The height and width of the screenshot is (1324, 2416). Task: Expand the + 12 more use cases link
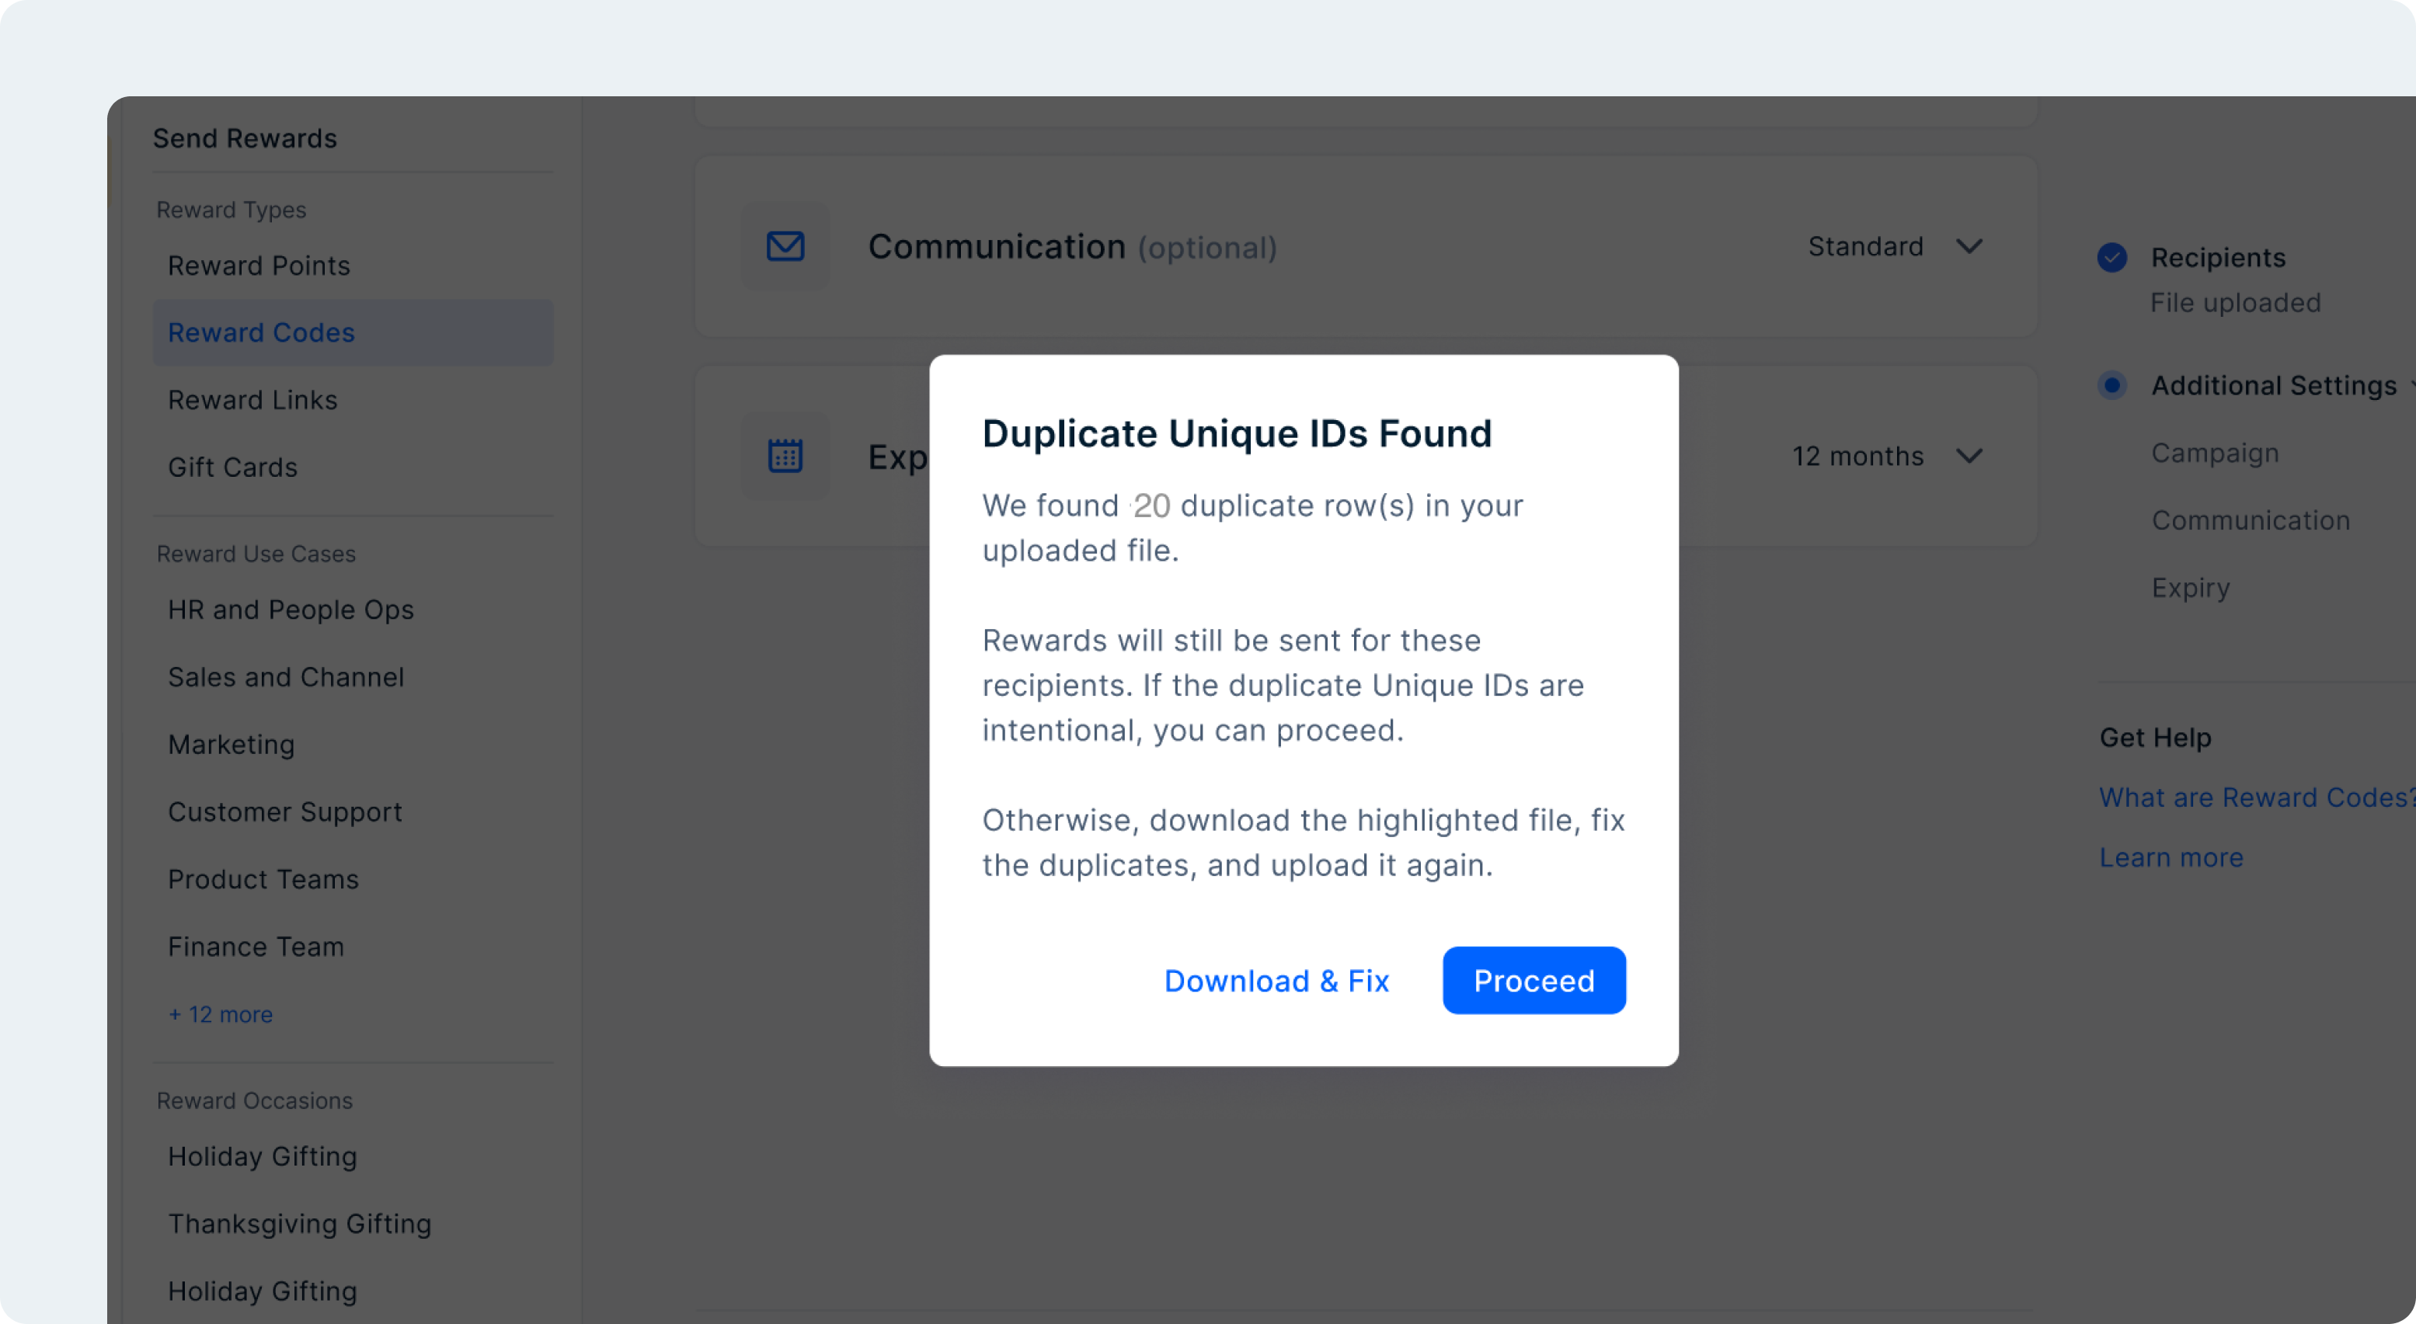click(221, 1015)
